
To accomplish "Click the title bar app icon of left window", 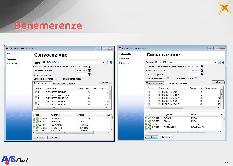I will coord(7,48).
